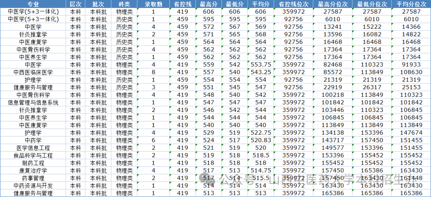Click the highest score cell 559
Viewport: 431px width, 197px height.
coord(209,65)
